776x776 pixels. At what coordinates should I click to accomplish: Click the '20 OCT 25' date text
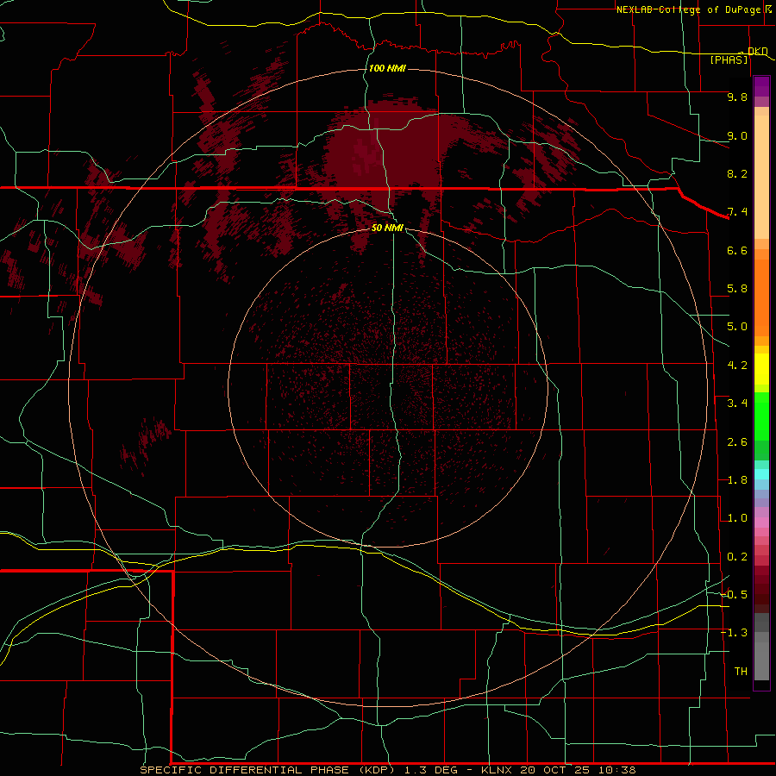(x=556, y=770)
